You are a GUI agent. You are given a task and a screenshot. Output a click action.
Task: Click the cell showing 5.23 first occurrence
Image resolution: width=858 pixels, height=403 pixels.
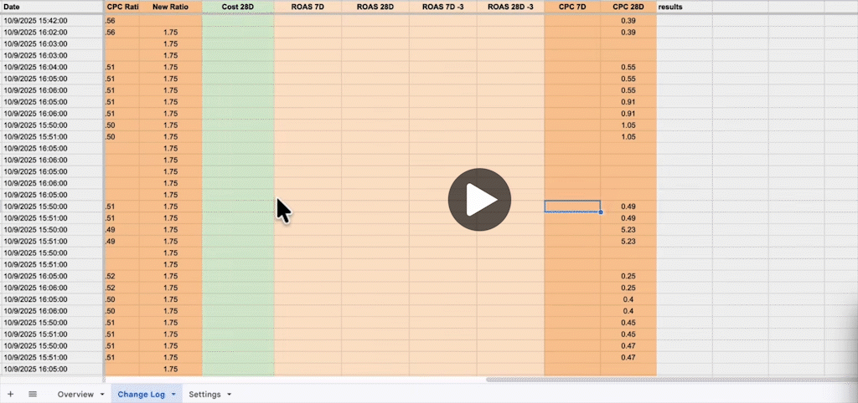click(x=628, y=229)
